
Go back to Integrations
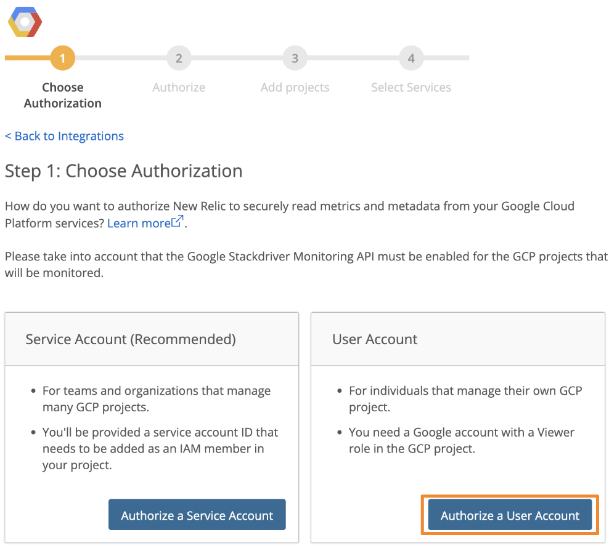[64, 136]
